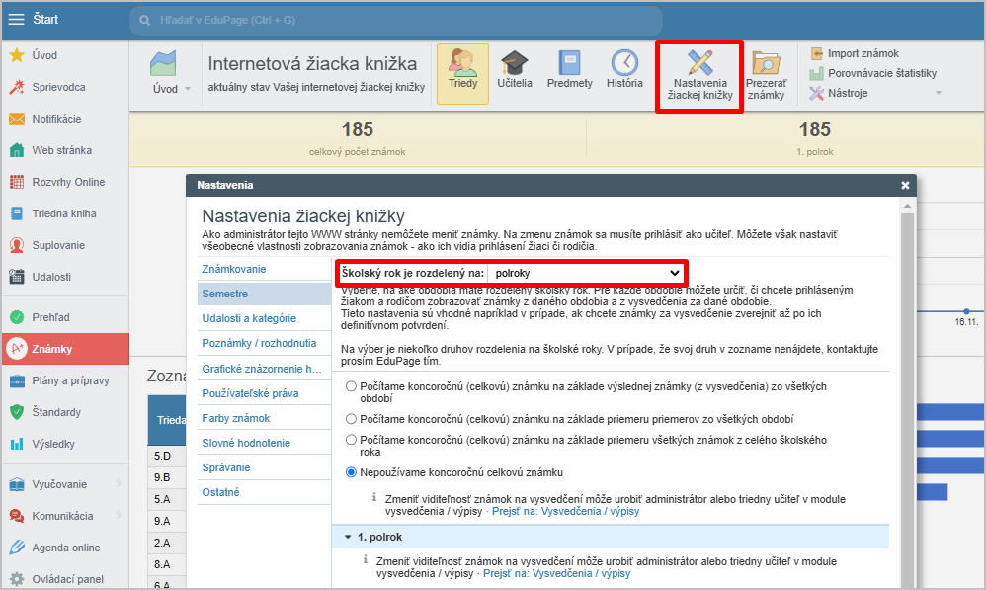Select Triedy toolbar icon
986x590 pixels.
coord(462,73)
